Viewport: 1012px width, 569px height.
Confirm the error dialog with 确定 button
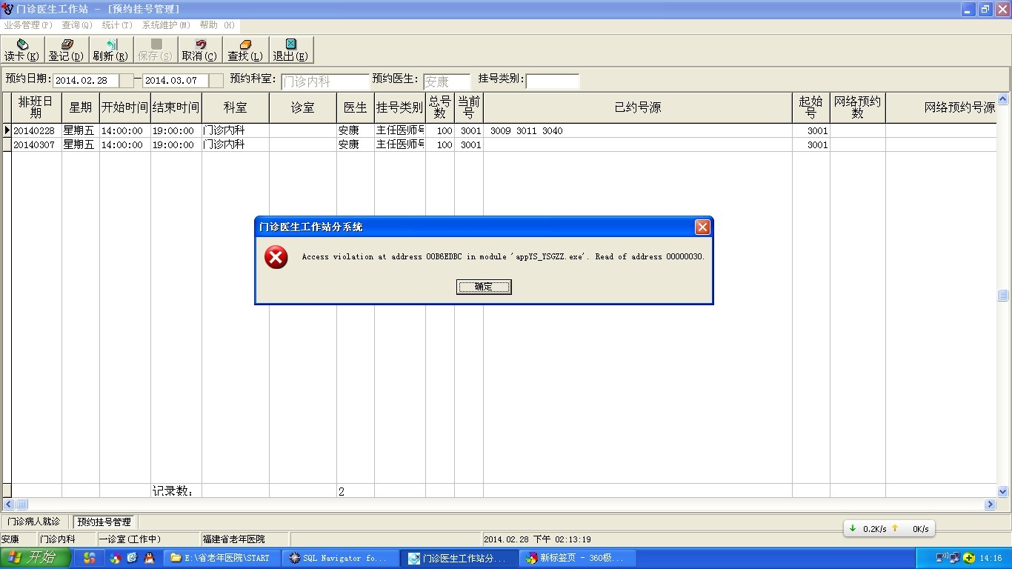click(x=484, y=287)
